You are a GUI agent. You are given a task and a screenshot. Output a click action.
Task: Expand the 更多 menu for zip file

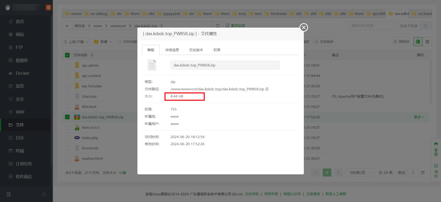(419, 117)
